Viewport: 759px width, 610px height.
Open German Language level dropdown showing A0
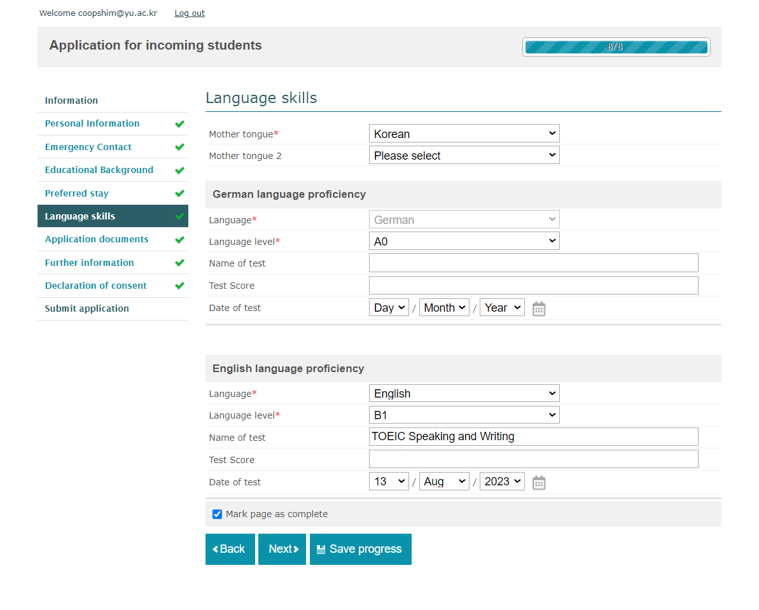coord(464,241)
